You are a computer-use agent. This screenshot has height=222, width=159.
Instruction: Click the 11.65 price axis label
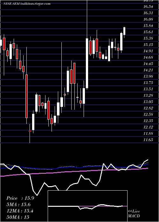[x=148, y=140]
